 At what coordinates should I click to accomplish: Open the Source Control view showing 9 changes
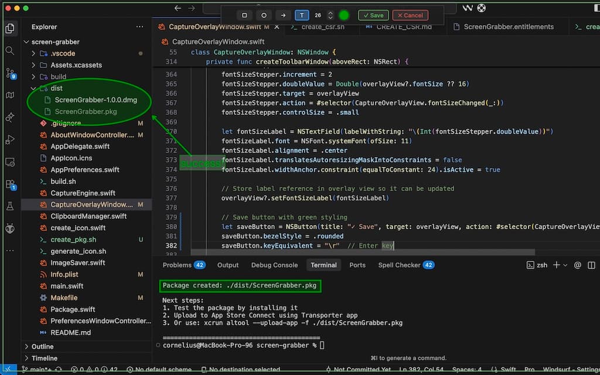coord(9,74)
